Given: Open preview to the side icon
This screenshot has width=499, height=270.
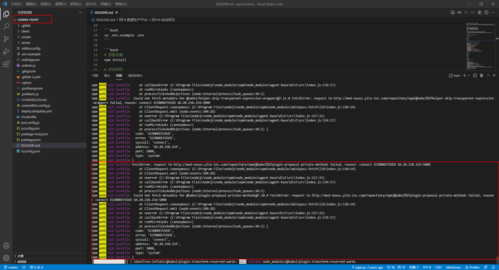Looking at the screenshot, I should [452, 12].
